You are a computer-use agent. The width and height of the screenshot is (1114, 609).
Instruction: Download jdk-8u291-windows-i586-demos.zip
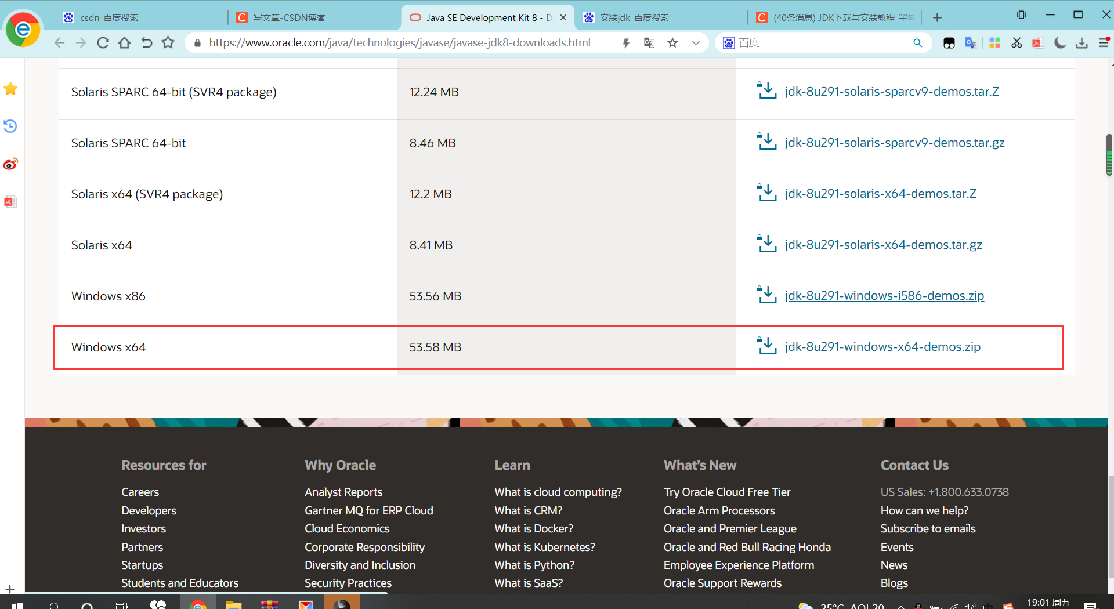tap(884, 296)
